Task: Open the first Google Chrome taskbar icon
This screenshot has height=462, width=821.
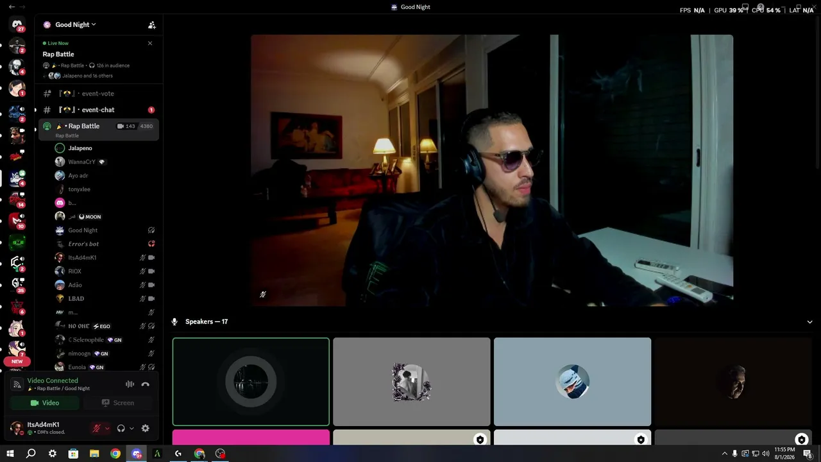Action: pos(115,454)
